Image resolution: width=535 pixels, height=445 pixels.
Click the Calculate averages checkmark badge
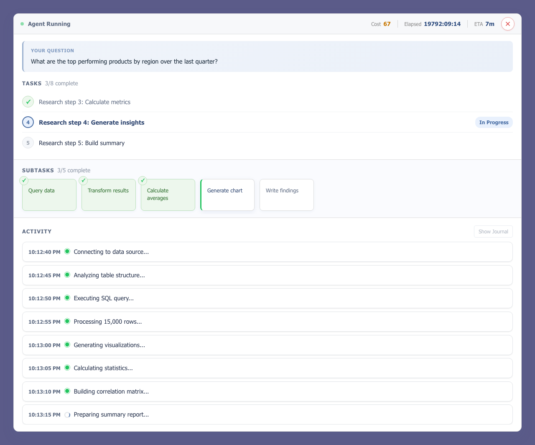click(x=143, y=180)
